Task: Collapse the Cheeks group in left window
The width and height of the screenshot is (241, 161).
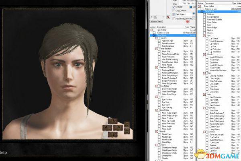Action: [x=157, y=145]
